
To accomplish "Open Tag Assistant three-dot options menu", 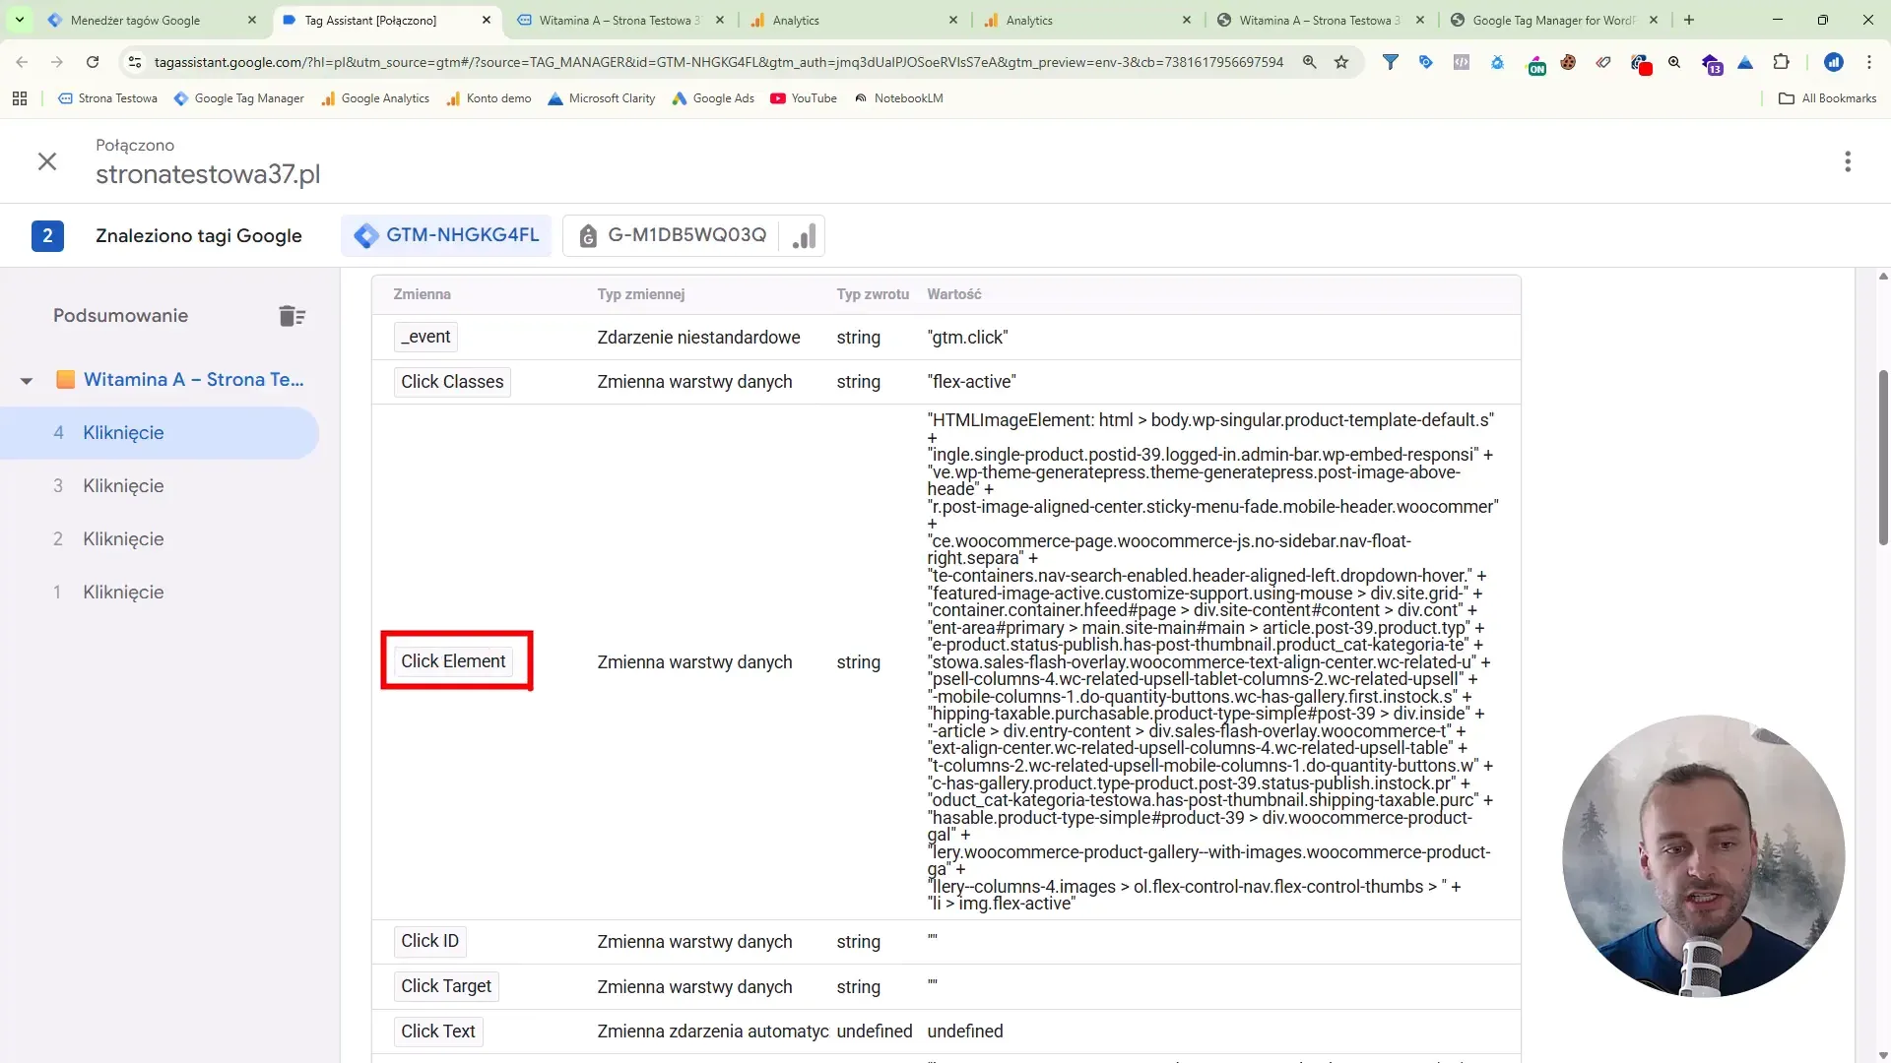I will [1848, 161].
